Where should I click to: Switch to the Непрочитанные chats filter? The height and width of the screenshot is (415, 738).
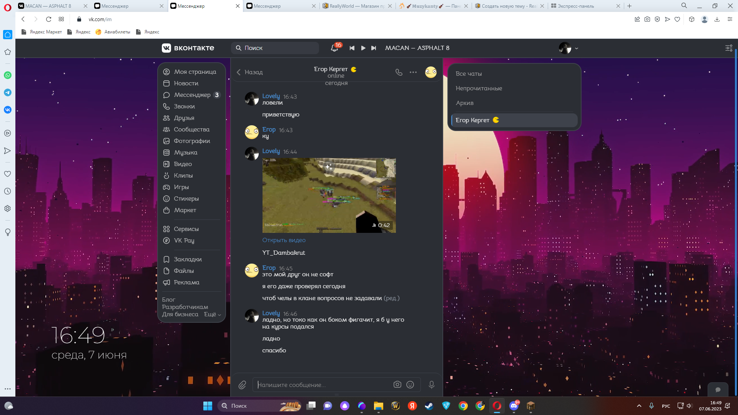[x=479, y=88]
